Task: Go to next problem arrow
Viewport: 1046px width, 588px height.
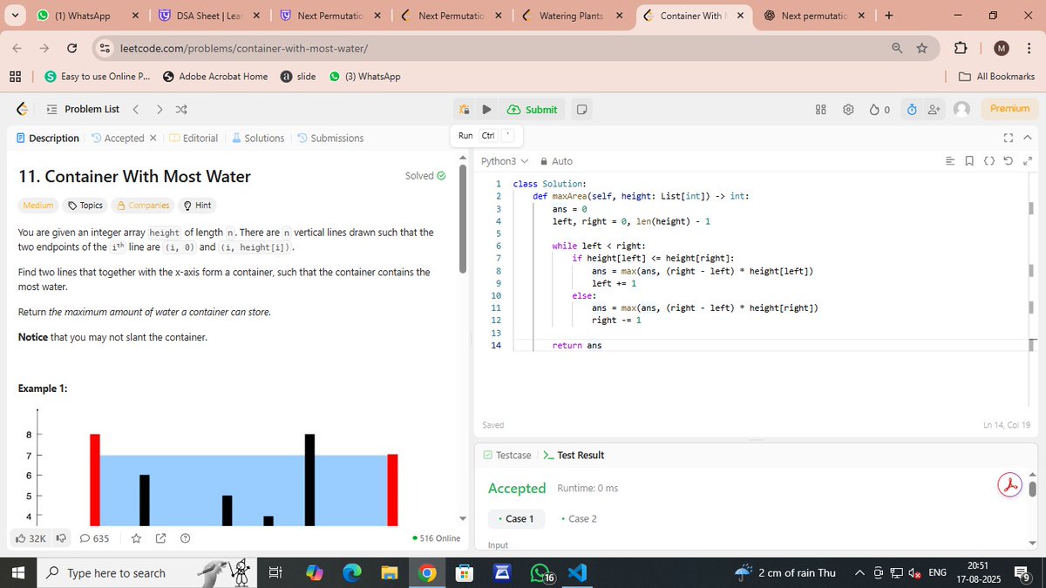Action: 159,110
